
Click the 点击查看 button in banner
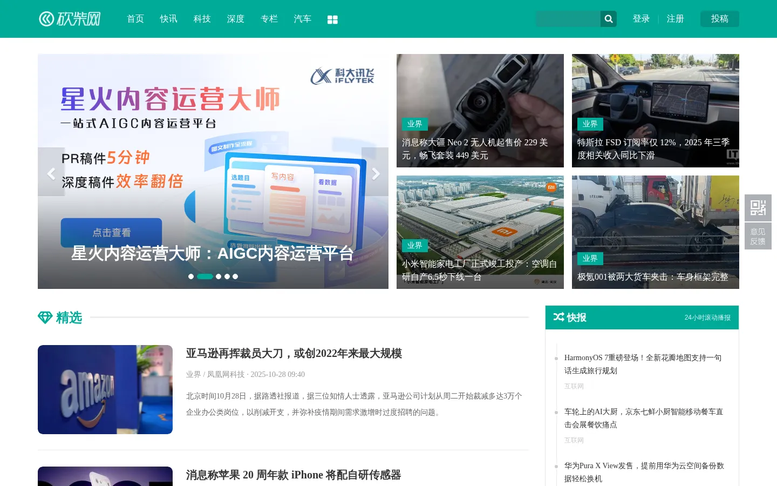tap(111, 233)
